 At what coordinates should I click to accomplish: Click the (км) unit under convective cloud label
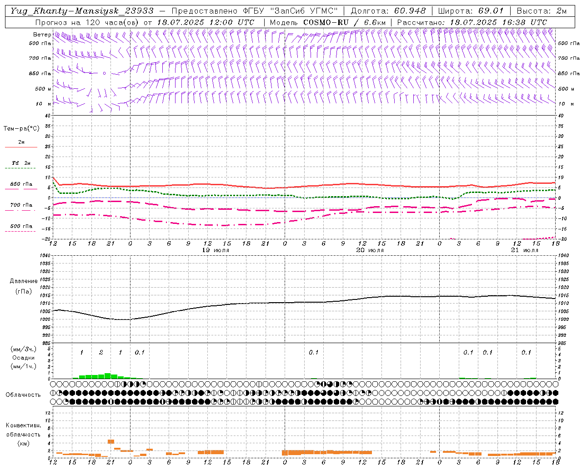tap(23, 443)
